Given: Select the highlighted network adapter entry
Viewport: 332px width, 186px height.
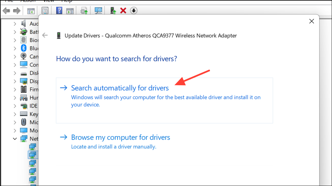Looking at the screenshot, I should (x=33, y=155).
